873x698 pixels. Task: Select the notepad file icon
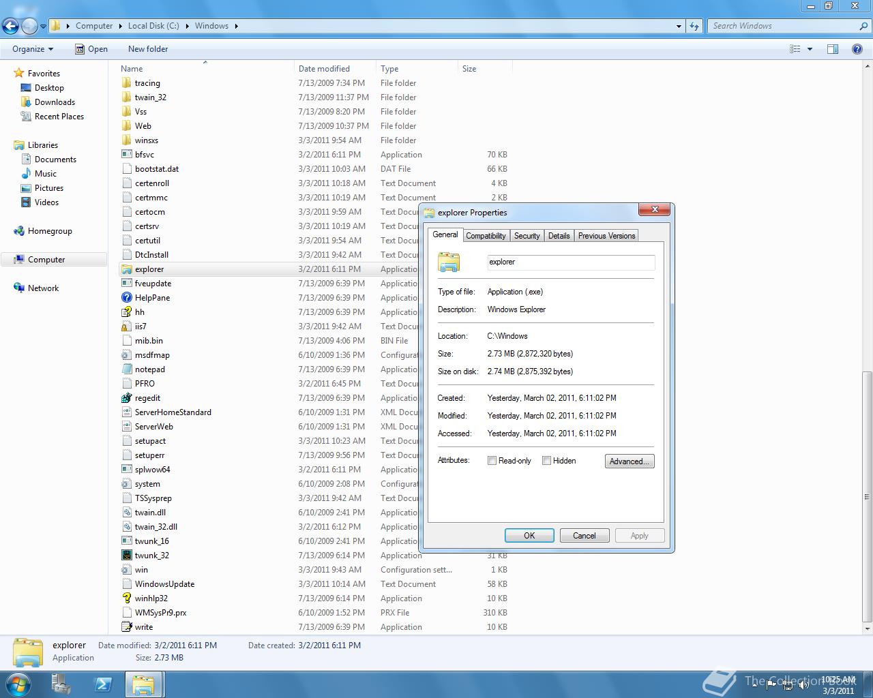click(126, 369)
